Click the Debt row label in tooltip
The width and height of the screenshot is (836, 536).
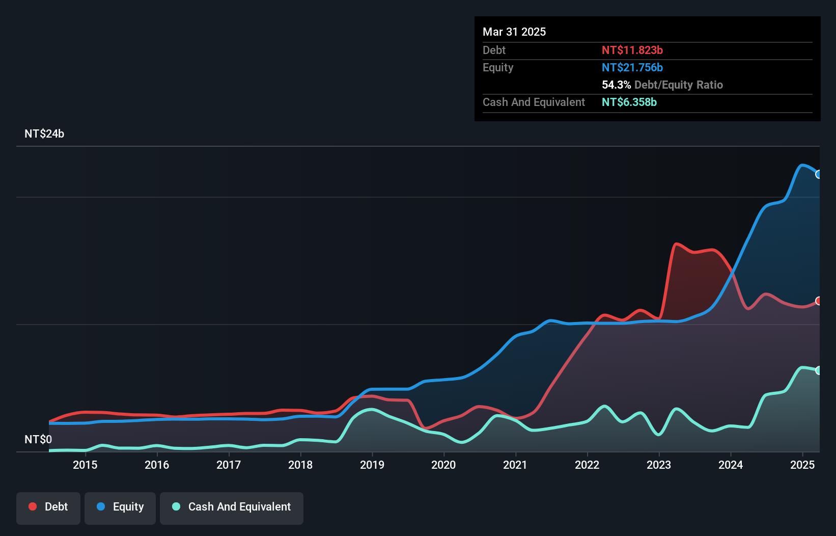click(494, 50)
